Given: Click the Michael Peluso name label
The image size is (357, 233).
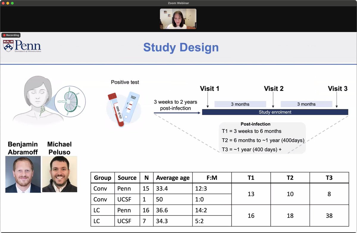Looking at the screenshot, I should [x=59, y=148].
